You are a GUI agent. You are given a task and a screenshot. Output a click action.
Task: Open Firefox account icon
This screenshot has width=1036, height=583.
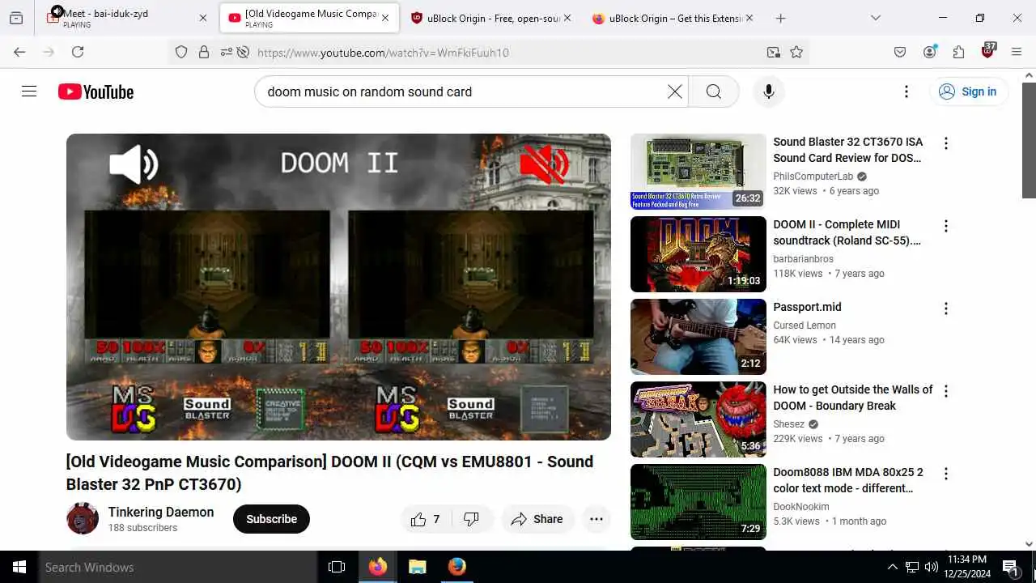click(929, 52)
